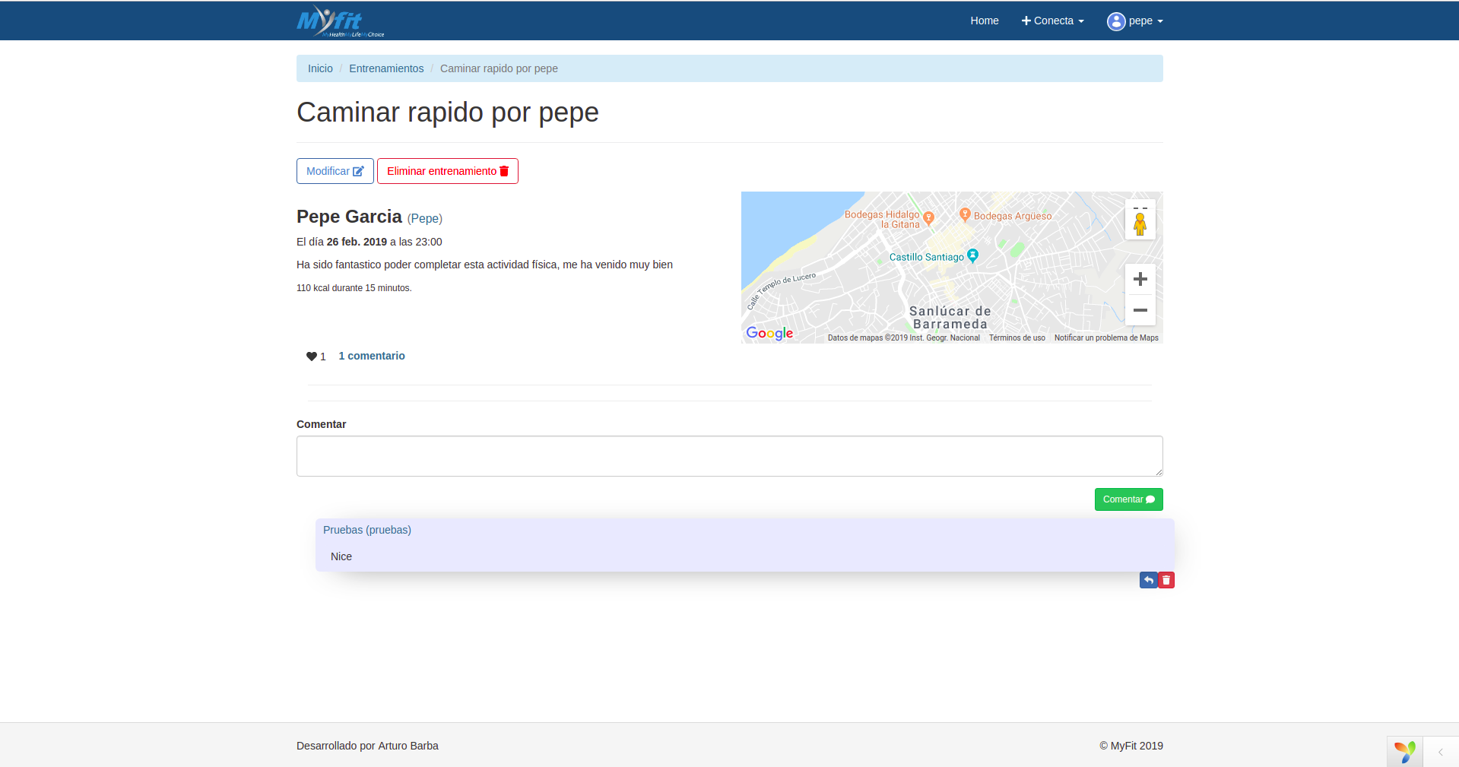
Task: Expand the debug toolbar arrow
Action: pos(1441,752)
